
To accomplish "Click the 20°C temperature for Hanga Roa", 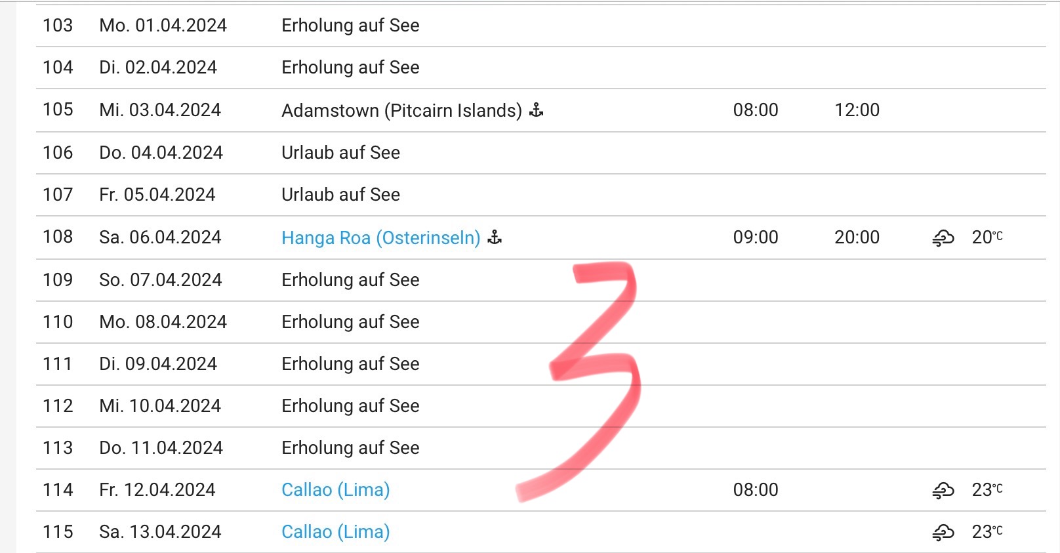I will (987, 237).
